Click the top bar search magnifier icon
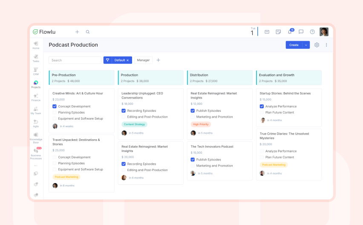This screenshot has height=225, width=363. 88,32
